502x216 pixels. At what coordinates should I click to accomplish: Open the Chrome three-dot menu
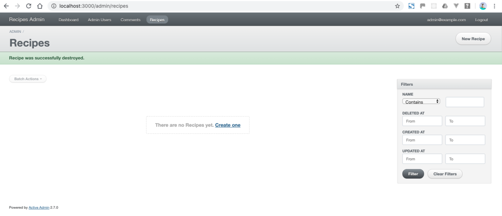click(x=494, y=6)
